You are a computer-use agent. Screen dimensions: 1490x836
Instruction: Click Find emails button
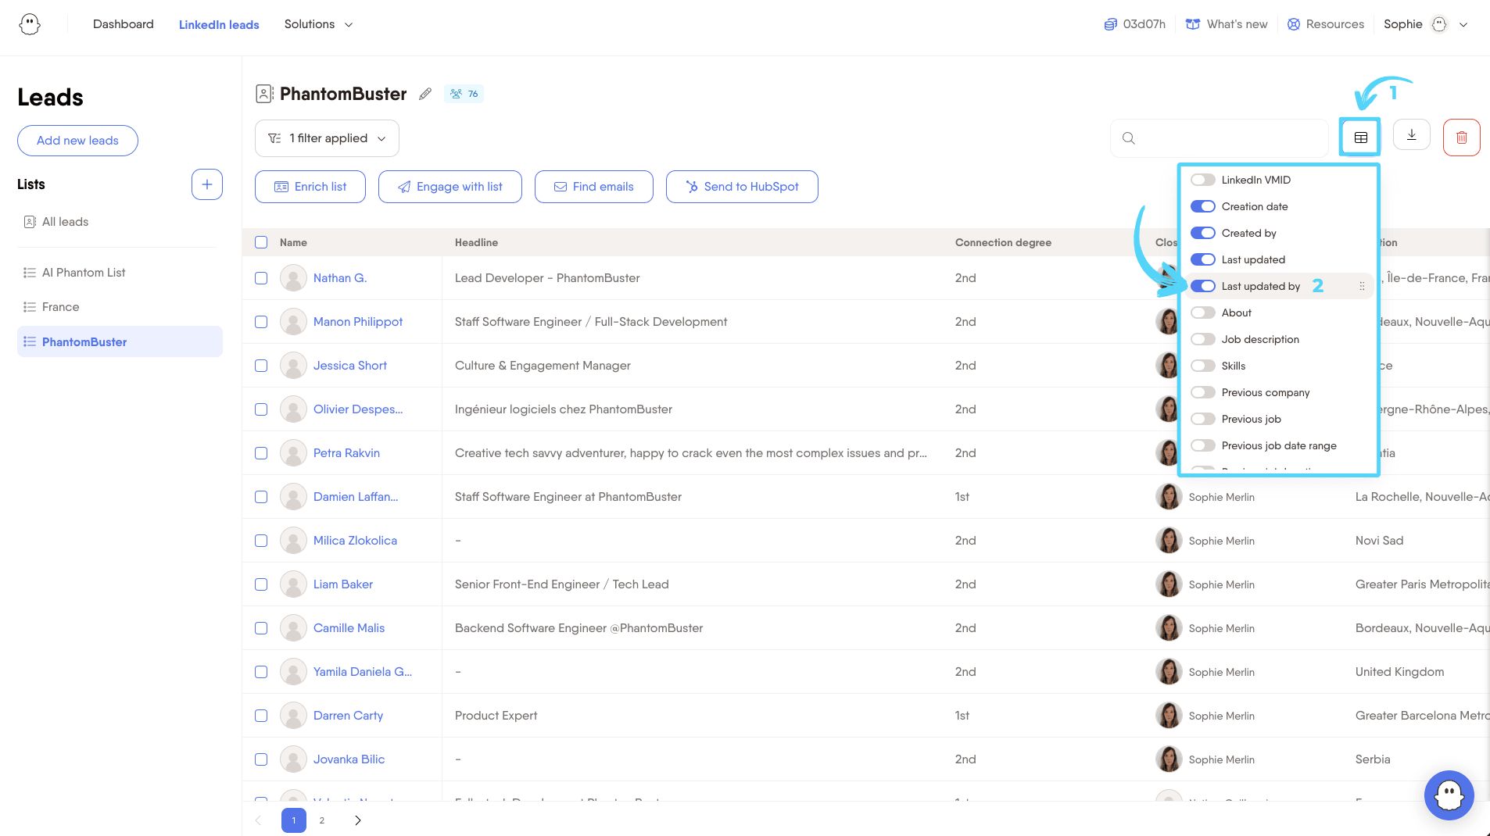pyautogui.click(x=594, y=187)
